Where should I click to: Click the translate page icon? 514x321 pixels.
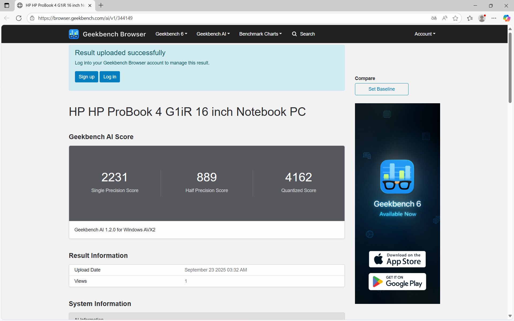[434, 18]
